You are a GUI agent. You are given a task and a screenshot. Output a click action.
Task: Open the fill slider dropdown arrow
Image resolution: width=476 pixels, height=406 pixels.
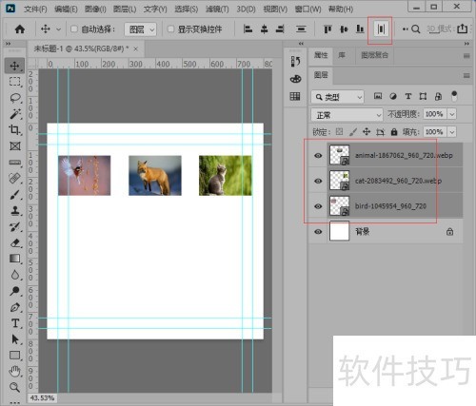[452, 131]
